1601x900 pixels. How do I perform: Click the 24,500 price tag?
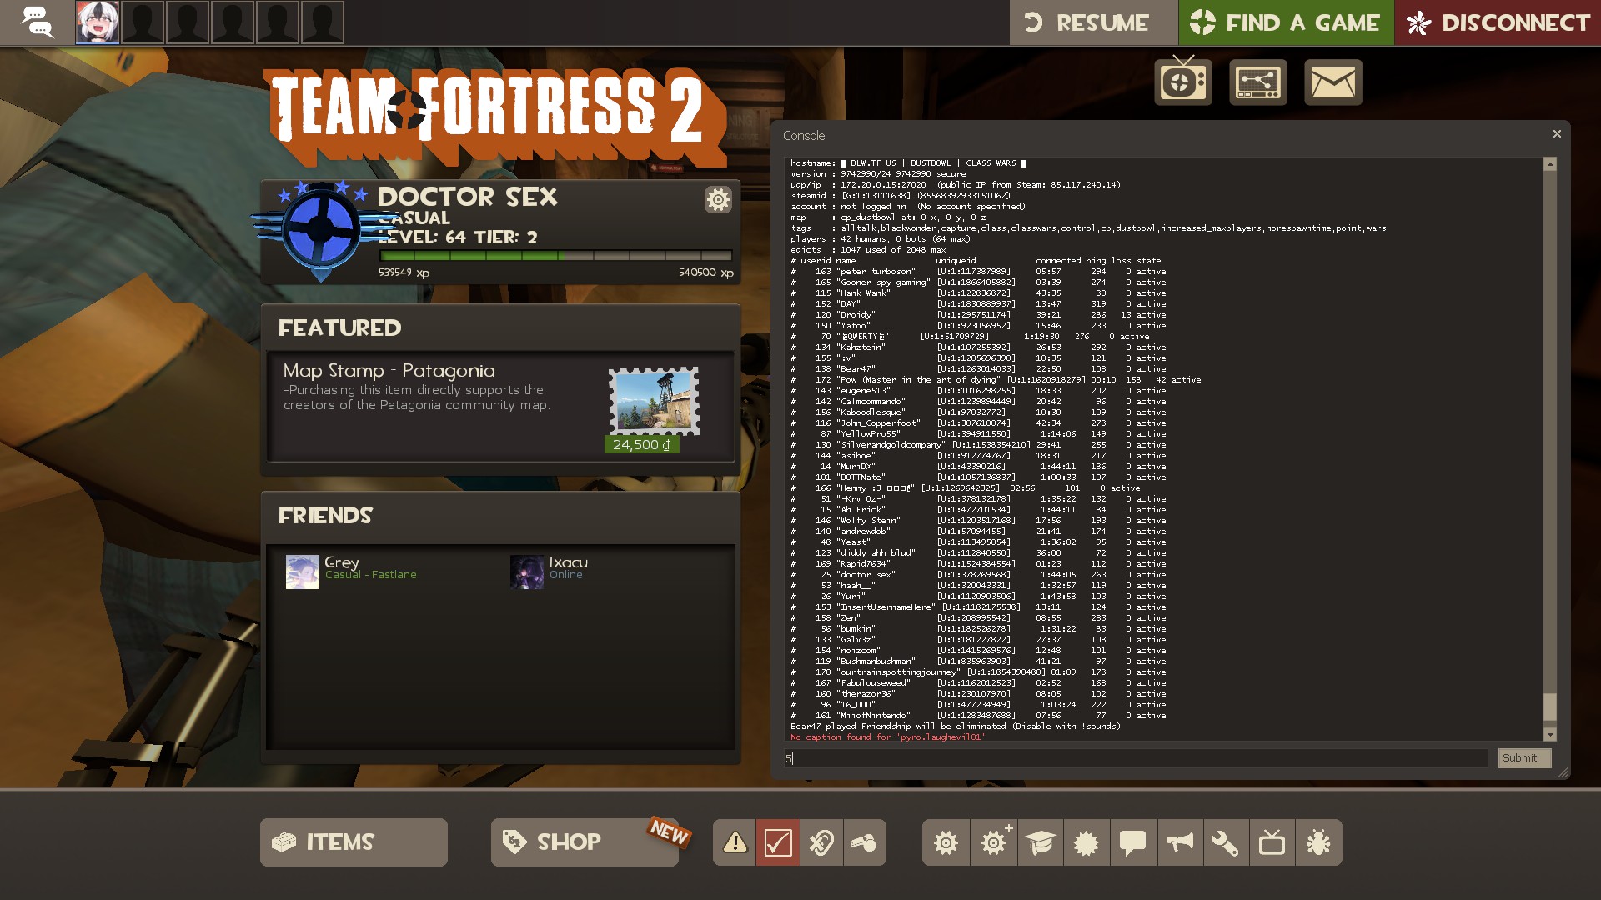coord(641,445)
